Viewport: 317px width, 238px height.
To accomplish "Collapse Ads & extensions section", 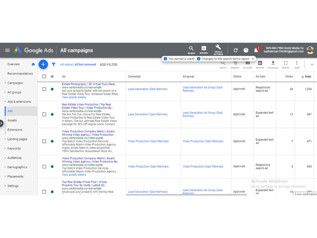I will click(5, 102).
